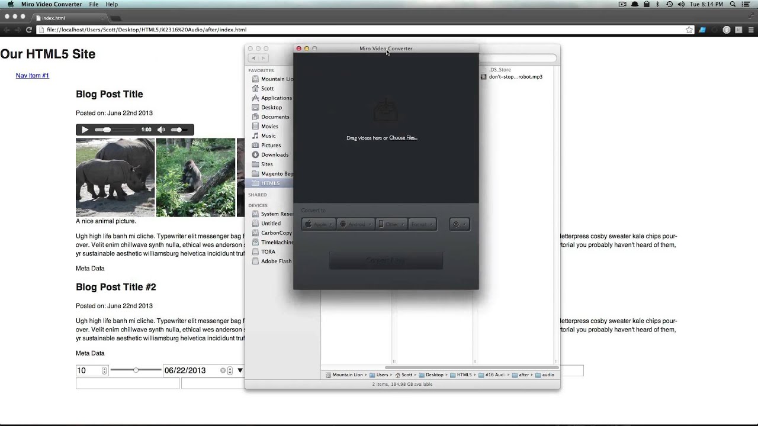This screenshot has width=758, height=426.
Task: Click the 'In' extension icon in Chrome
Action: pyautogui.click(x=738, y=30)
